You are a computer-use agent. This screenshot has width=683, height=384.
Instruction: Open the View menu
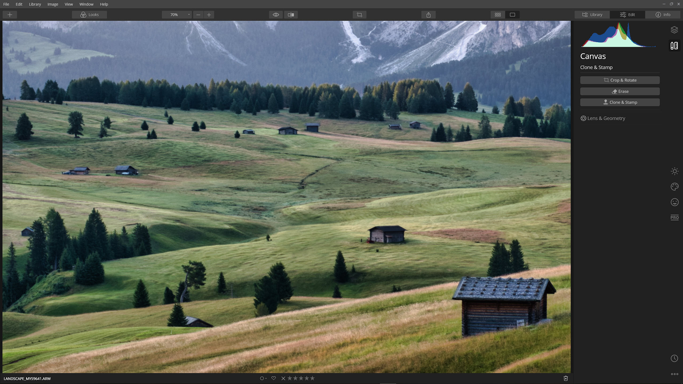click(69, 4)
